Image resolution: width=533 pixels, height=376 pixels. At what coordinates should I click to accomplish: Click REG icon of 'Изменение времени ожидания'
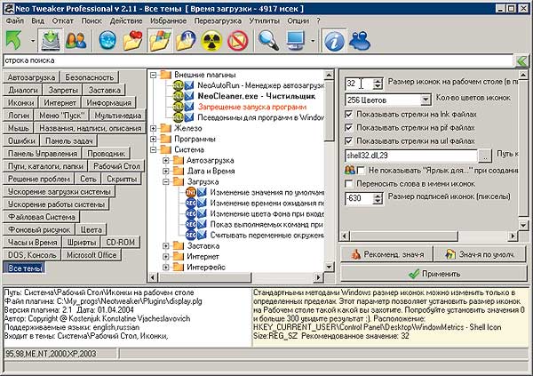click(191, 204)
